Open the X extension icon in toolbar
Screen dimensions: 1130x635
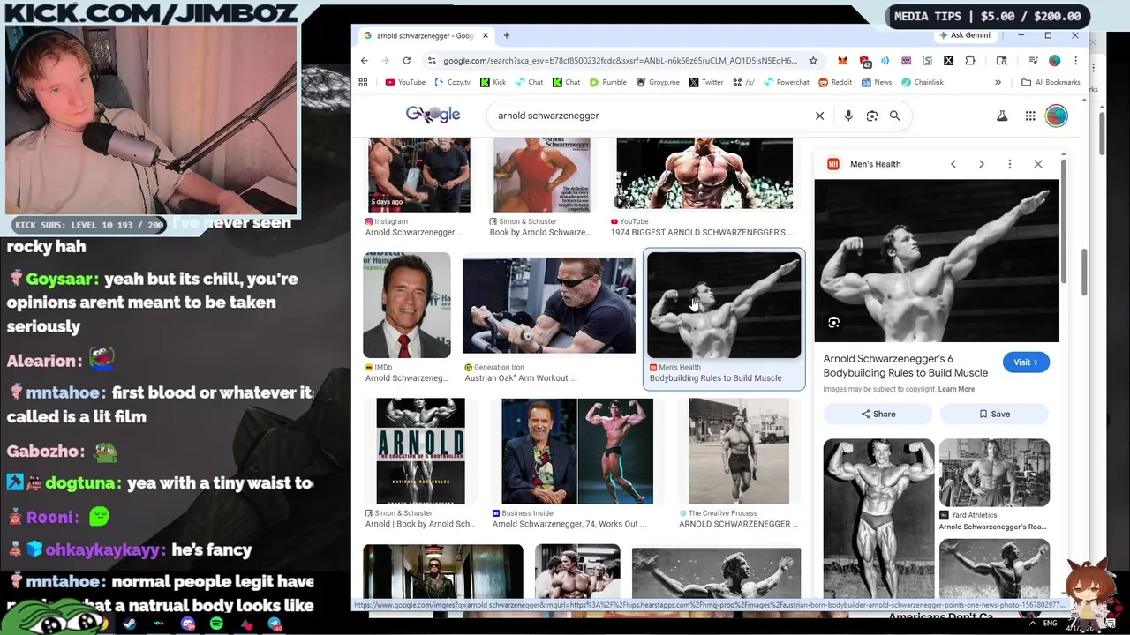click(x=948, y=61)
